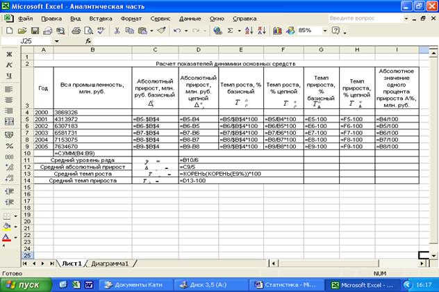The width and height of the screenshot is (439, 292).
Task: Click the Percent Style icon
Action: 10,146
